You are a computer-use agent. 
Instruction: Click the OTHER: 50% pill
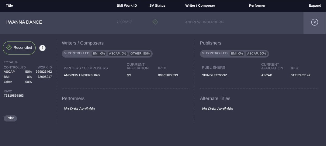click(140, 54)
